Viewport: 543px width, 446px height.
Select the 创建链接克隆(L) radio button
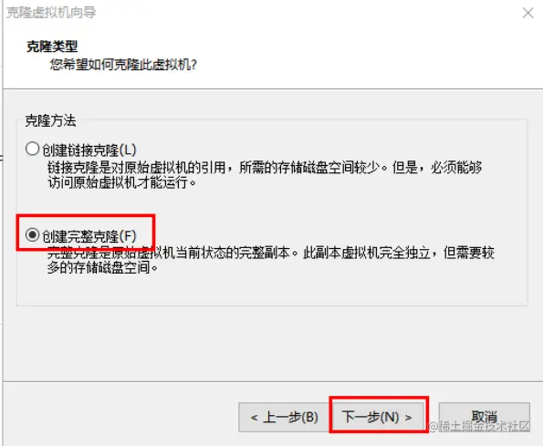click(x=32, y=150)
